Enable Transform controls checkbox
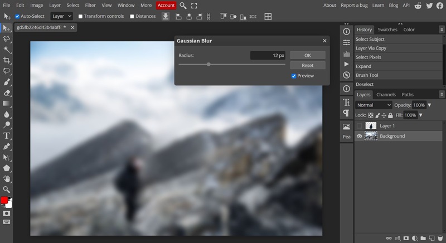This screenshot has height=243, width=446. [80, 17]
